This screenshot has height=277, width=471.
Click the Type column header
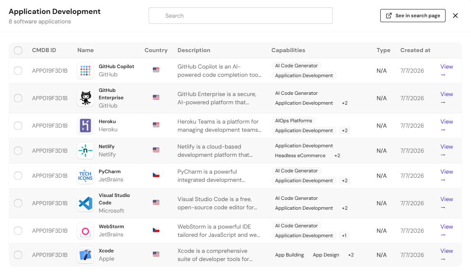[384, 50]
